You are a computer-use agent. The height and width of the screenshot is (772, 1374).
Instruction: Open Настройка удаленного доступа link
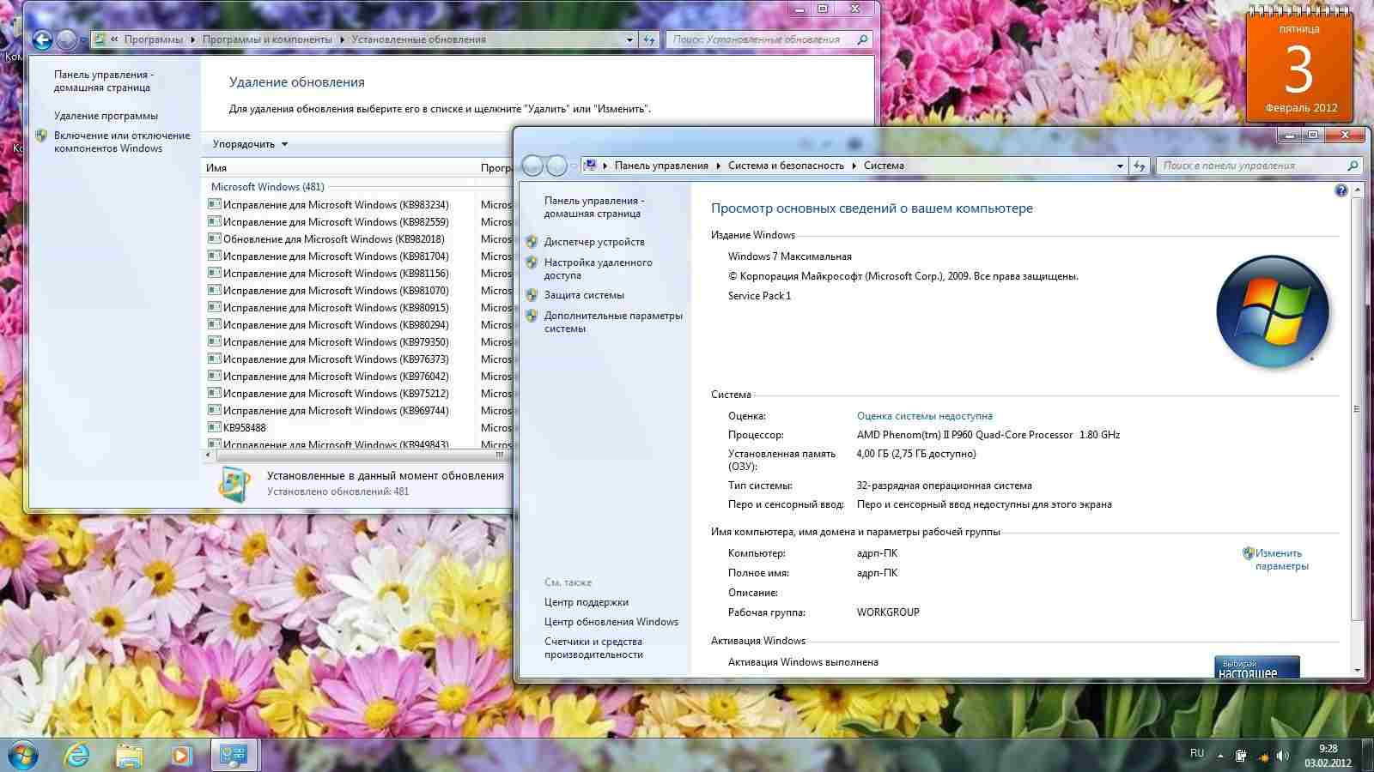pyautogui.click(x=598, y=268)
